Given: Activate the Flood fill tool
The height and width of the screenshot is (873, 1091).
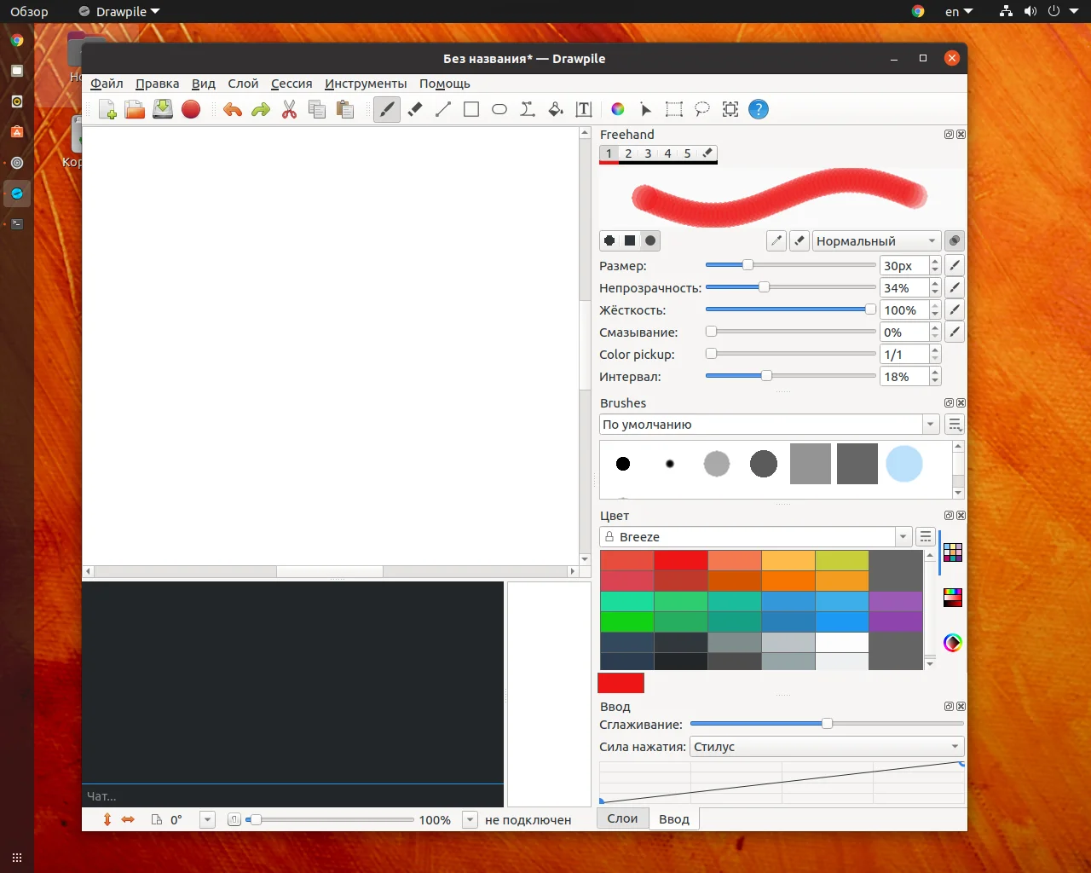Looking at the screenshot, I should (x=556, y=109).
